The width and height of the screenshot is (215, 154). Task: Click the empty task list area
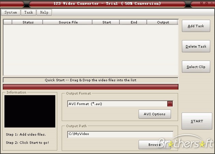coord(91,50)
